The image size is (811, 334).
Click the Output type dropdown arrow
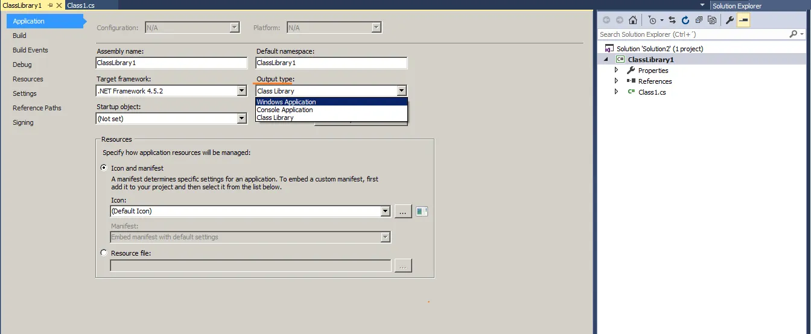click(402, 91)
